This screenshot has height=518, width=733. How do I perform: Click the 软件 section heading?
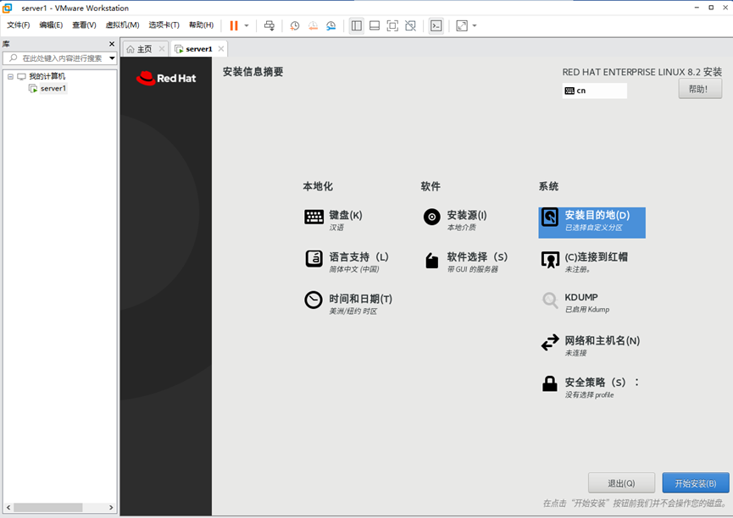[x=430, y=186]
